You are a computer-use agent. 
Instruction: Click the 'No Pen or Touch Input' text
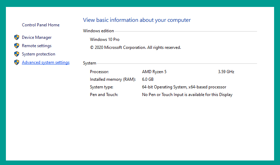(187, 95)
